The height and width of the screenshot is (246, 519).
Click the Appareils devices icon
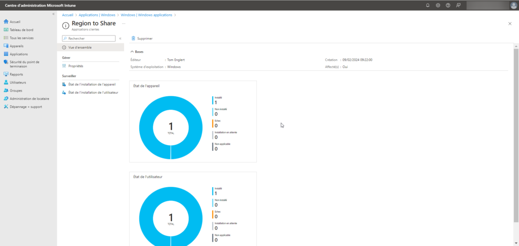[6, 46]
